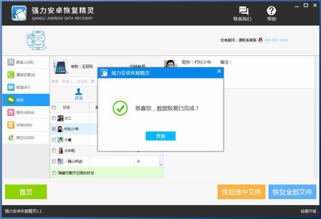Viewport: 321px width, 219px height.
Task: Toggle the select-all 好友 header checkbox
Action: click(x=54, y=107)
